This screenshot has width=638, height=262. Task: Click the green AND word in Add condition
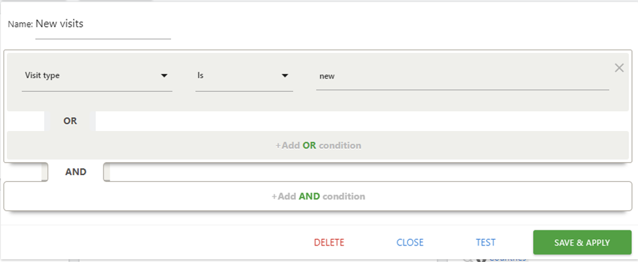click(x=309, y=196)
